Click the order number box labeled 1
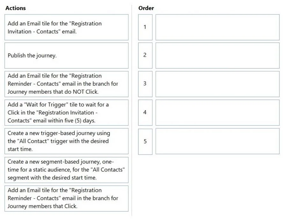The image size is (287, 219). click(x=145, y=27)
